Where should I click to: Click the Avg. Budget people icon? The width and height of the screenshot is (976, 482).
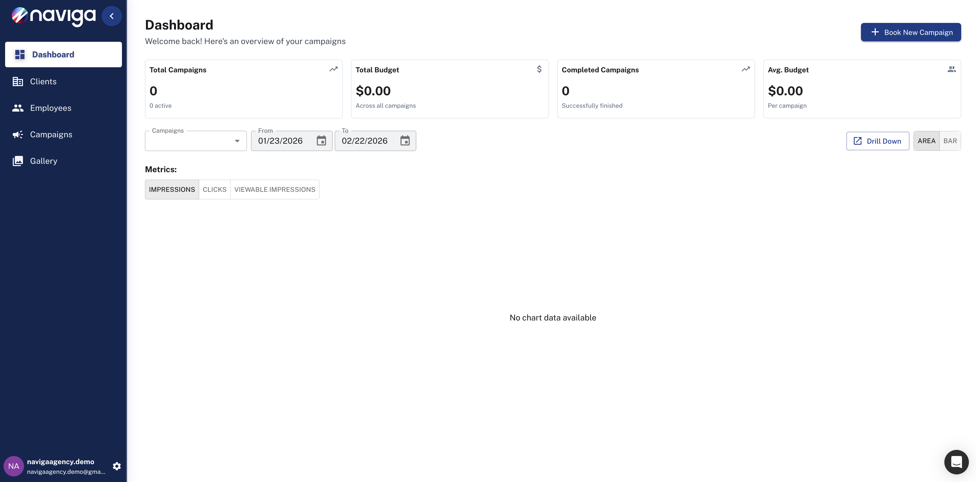pos(951,69)
